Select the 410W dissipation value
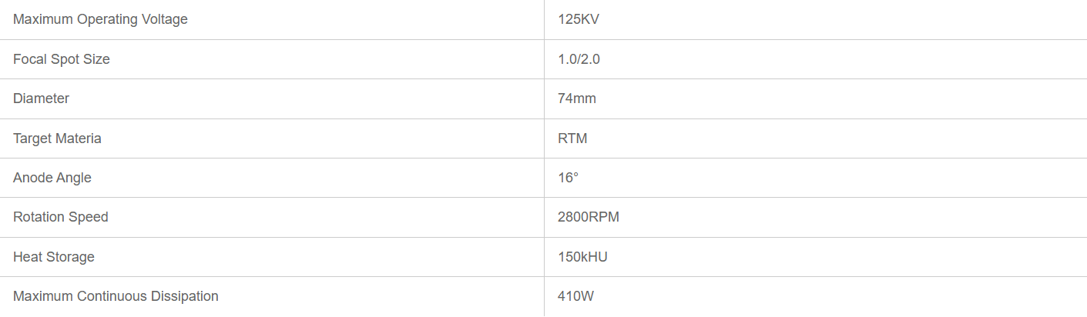The width and height of the screenshot is (1087, 317). point(576,296)
